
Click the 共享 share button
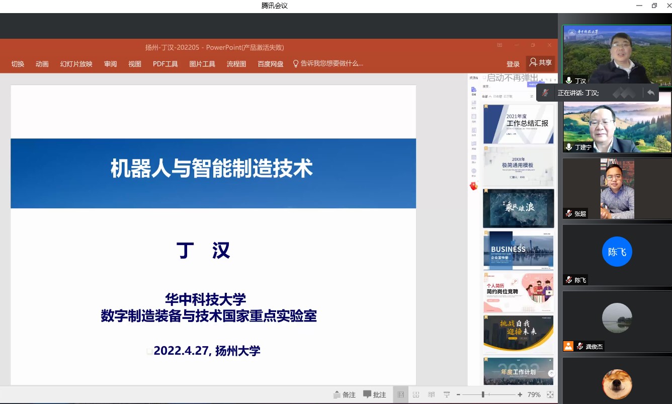[541, 63]
